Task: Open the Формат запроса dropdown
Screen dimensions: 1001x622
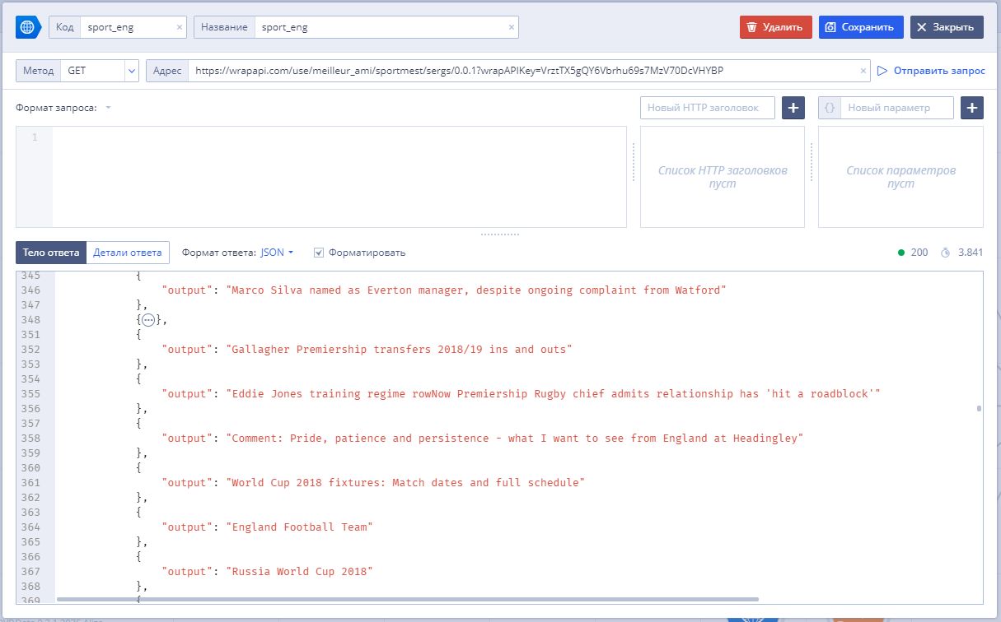Action: pyautogui.click(x=108, y=108)
